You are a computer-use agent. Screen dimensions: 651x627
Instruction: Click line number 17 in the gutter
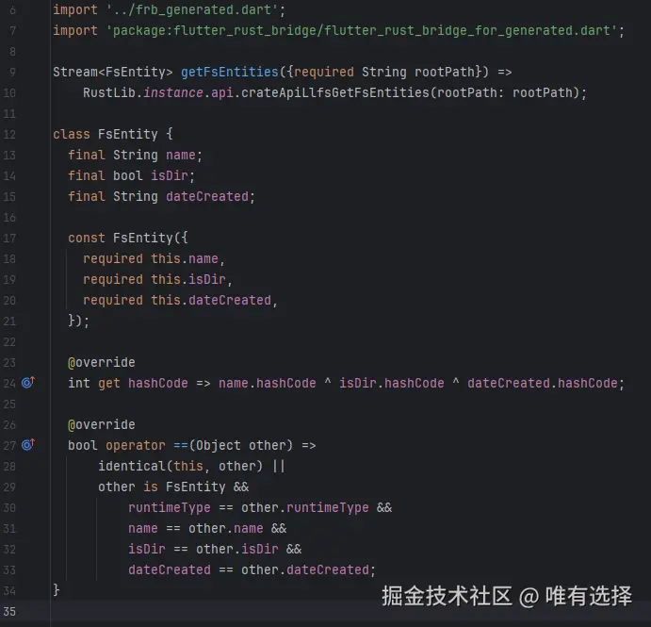pos(9,238)
